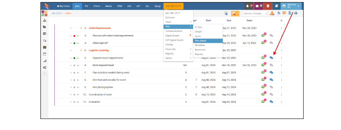Open comments icon for Evaluation row

click(x=271, y=102)
